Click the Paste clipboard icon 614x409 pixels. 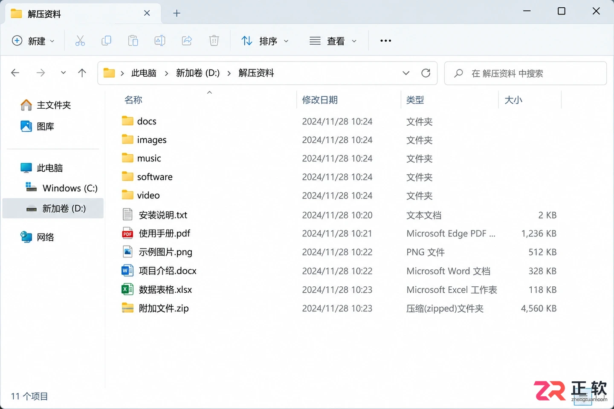(x=133, y=41)
